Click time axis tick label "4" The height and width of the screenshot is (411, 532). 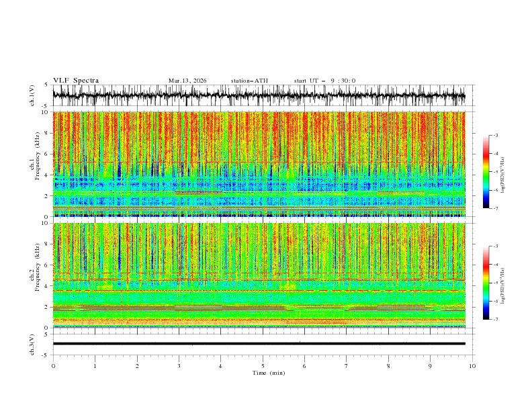(x=220, y=366)
